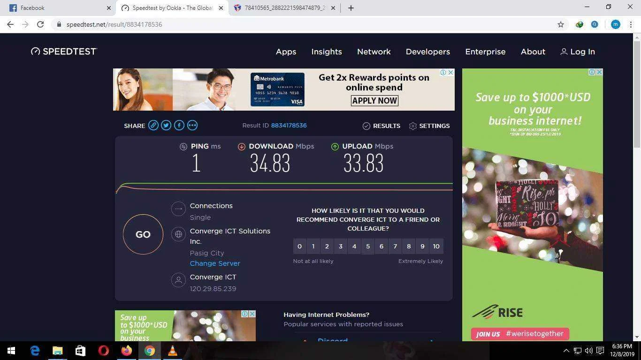This screenshot has height=360, width=641.
Task: Open Microsoft Store from taskbar
Action: (x=80, y=351)
